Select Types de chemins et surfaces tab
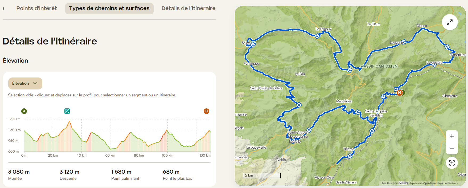Screen dimensions: 468x188 109,9
